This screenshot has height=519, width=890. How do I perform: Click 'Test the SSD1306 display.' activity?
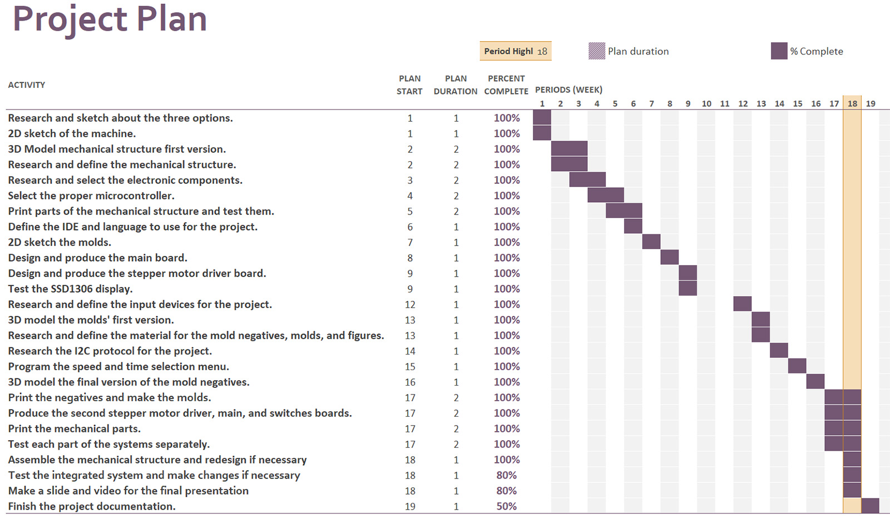pos(70,290)
